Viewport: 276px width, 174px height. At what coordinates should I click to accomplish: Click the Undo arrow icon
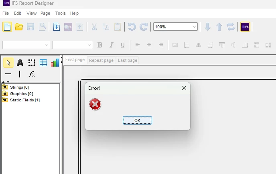(132, 27)
